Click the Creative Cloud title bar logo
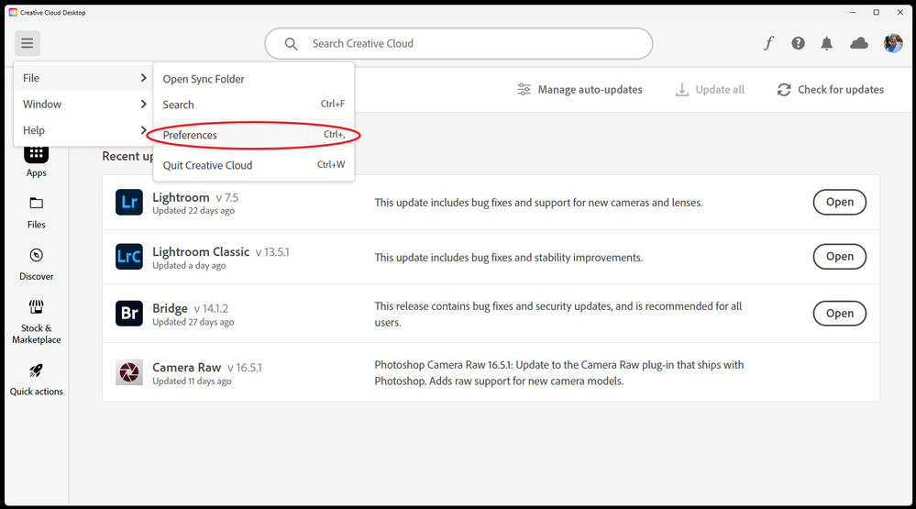 (13, 12)
